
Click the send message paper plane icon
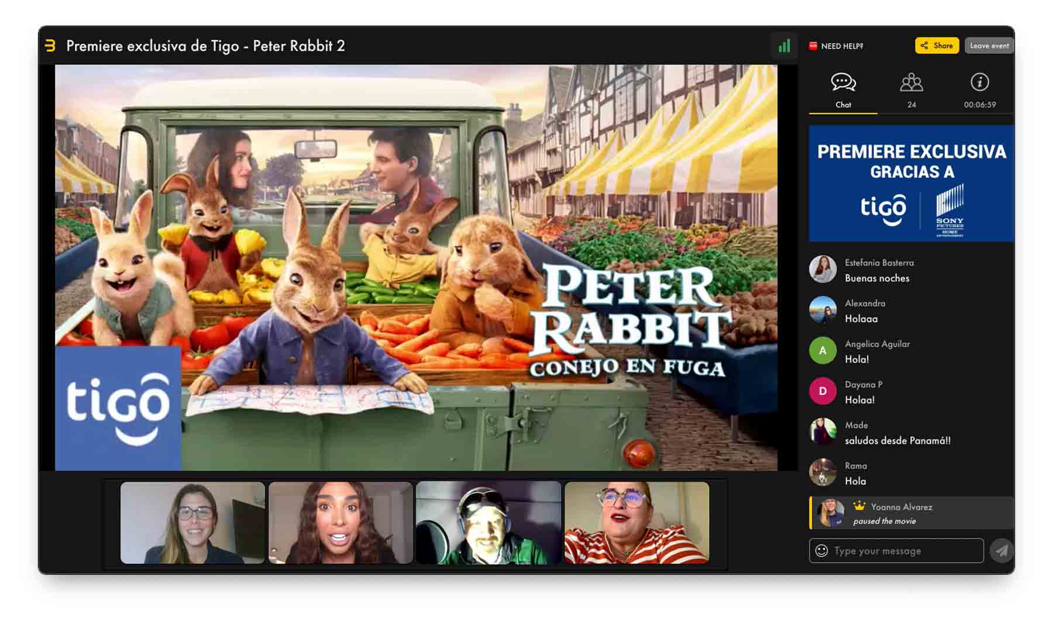[x=1002, y=551]
